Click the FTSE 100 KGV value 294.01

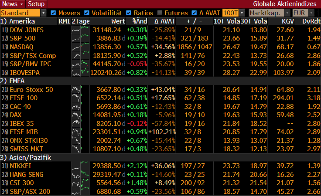point(283,98)
